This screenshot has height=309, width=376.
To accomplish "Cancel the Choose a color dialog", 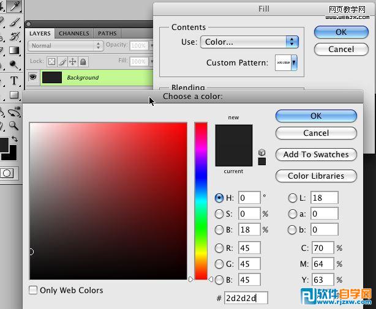I will [x=316, y=133].
